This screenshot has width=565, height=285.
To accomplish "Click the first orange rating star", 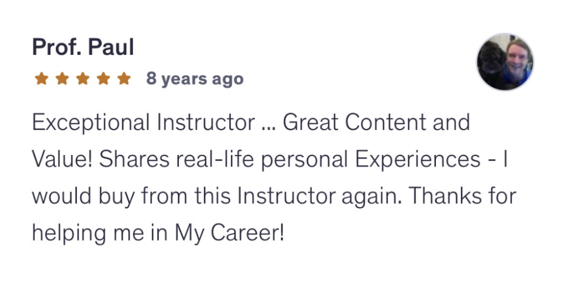I will tap(42, 79).
